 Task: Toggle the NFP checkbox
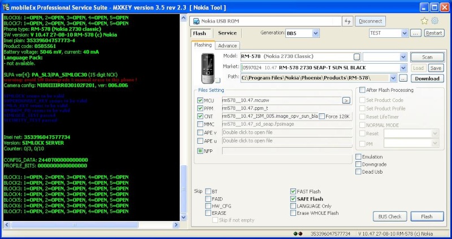[x=200, y=151]
